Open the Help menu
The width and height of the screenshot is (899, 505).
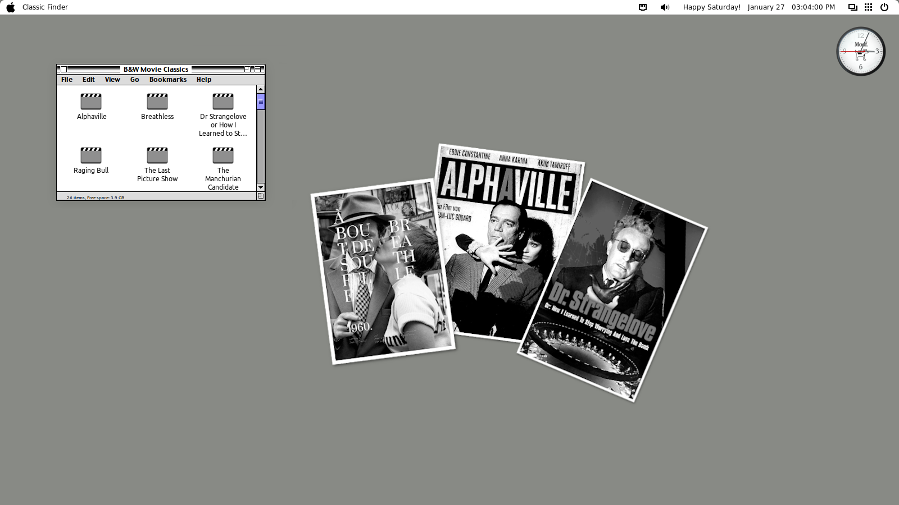click(x=204, y=80)
